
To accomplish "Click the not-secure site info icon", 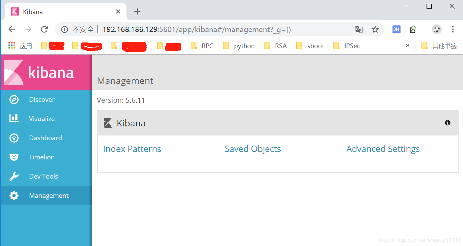I will (64, 30).
